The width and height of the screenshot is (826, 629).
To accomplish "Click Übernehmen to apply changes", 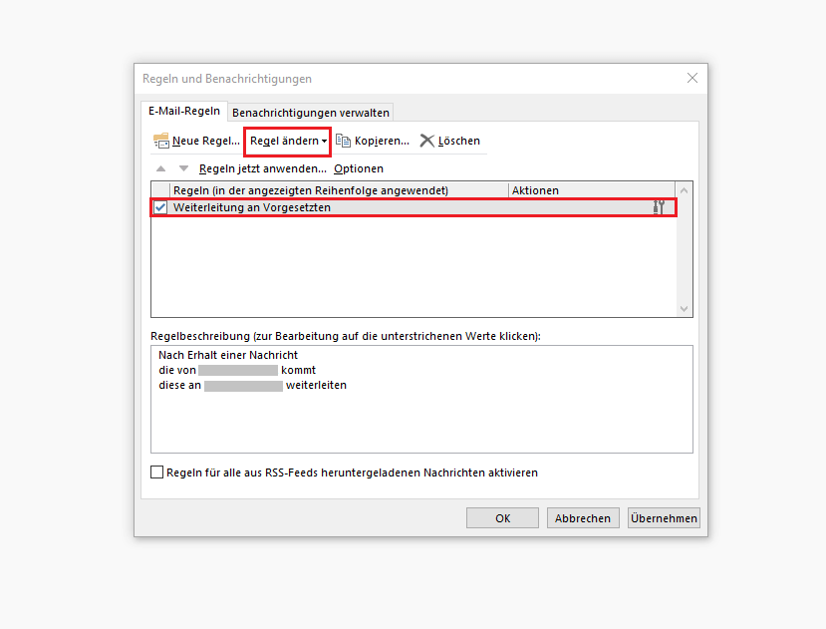I will [x=664, y=518].
